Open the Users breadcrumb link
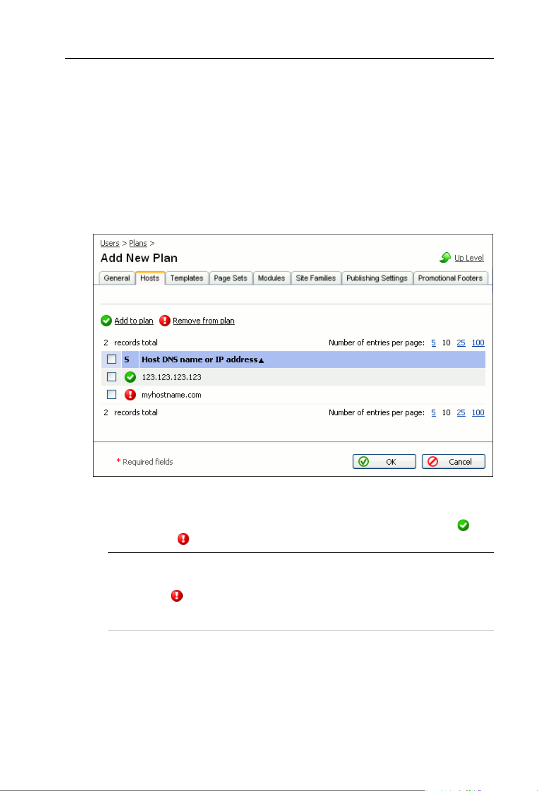The width and height of the screenshot is (560, 791). 110,243
